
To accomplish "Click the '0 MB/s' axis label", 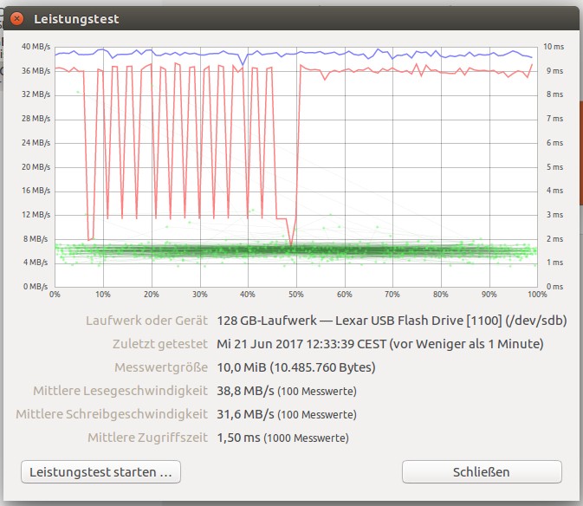I will (36, 286).
